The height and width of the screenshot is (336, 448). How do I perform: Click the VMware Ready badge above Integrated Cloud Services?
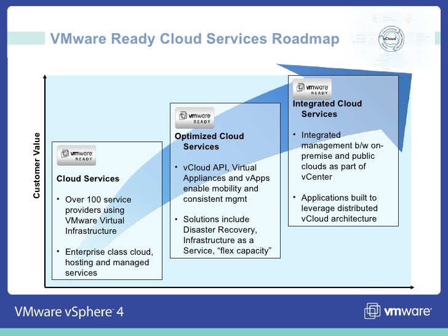point(312,89)
